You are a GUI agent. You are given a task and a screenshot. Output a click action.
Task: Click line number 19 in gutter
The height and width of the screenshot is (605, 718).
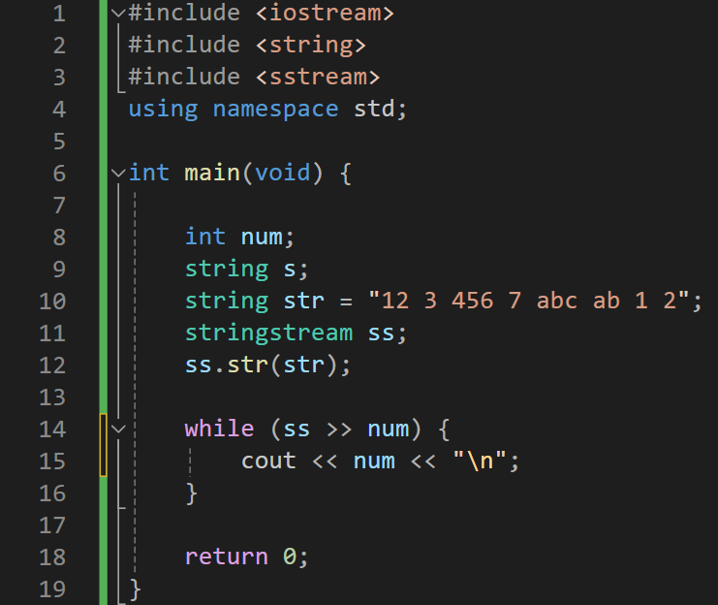(52, 589)
